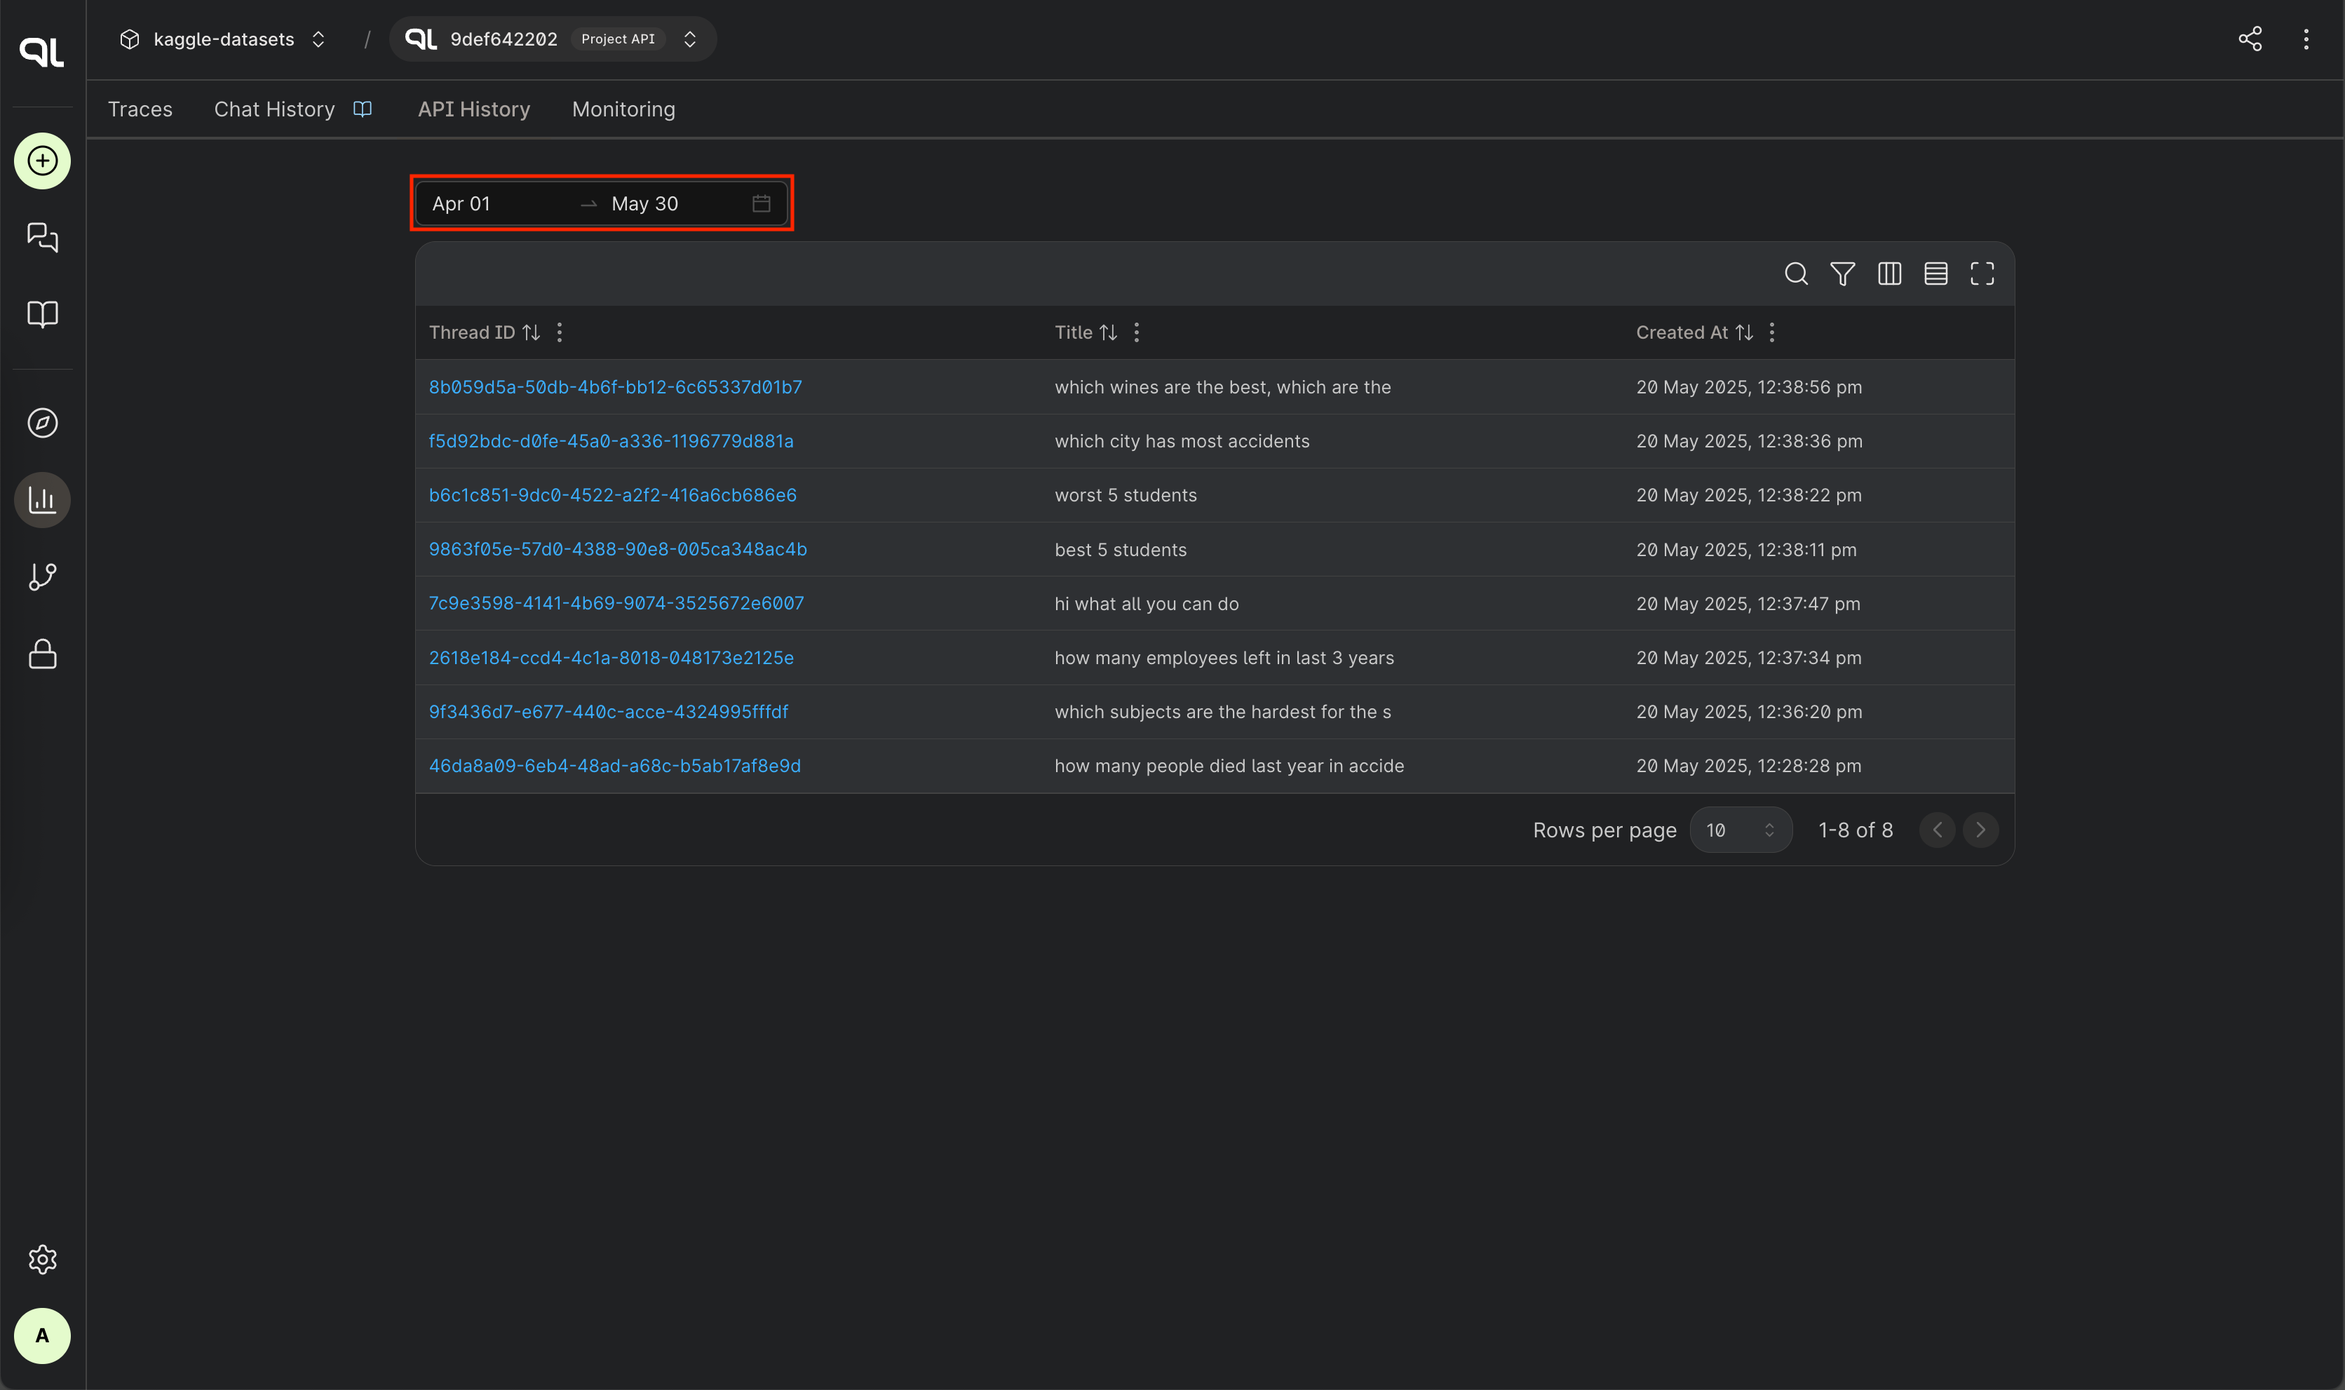
Task: Open the table filter funnel icon
Action: tap(1843, 274)
